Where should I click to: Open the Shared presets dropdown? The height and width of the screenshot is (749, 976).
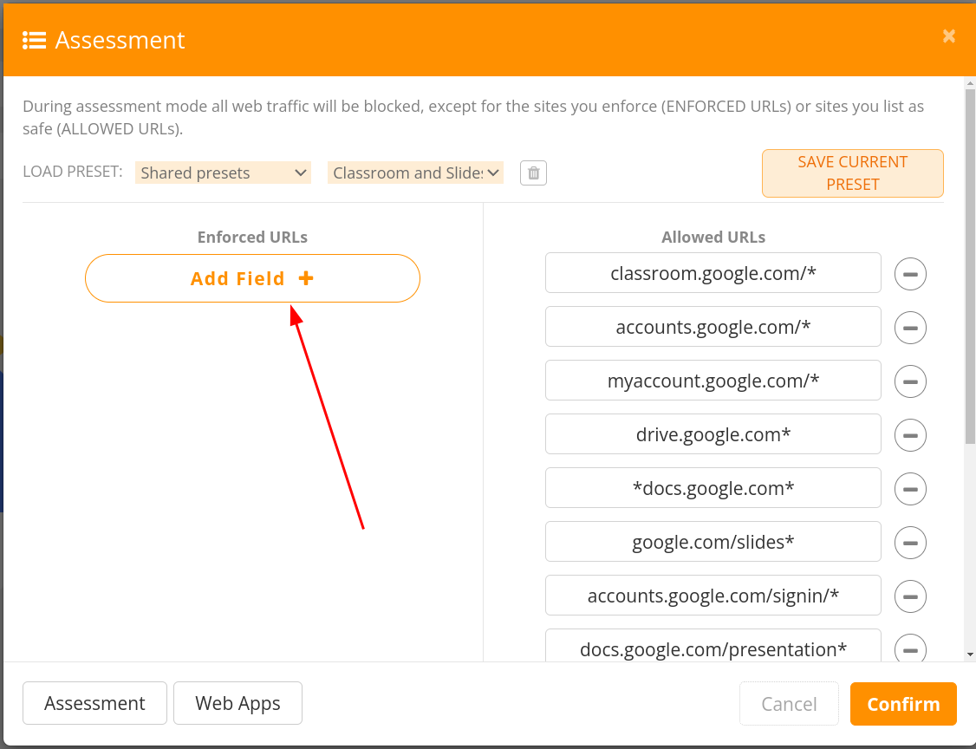(223, 173)
